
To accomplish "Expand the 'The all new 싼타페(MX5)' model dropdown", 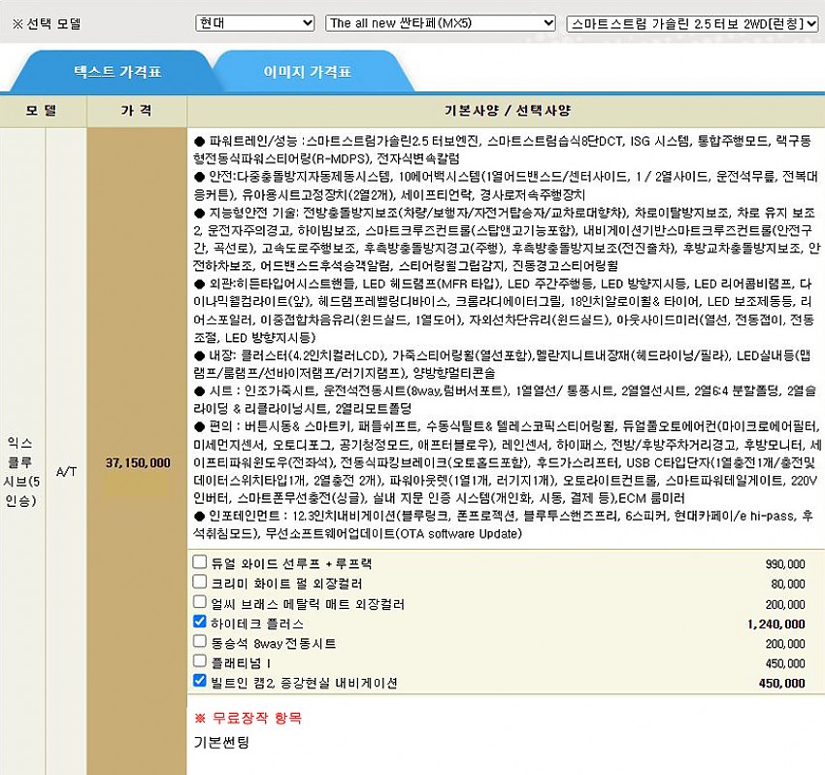I will (x=441, y=22).
